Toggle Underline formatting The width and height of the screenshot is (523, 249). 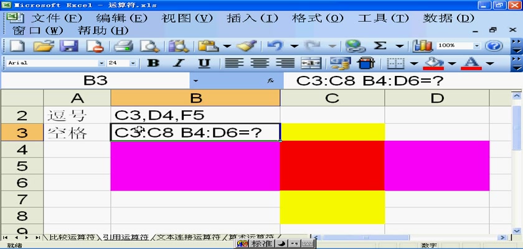point(204,63)
